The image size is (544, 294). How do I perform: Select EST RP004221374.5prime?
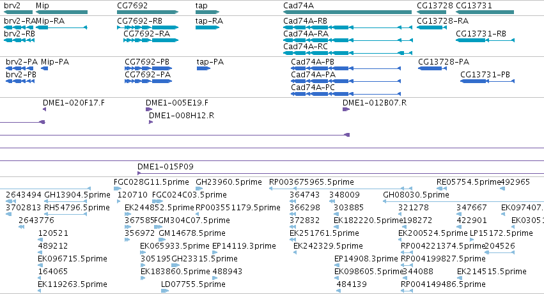(407, 252)
